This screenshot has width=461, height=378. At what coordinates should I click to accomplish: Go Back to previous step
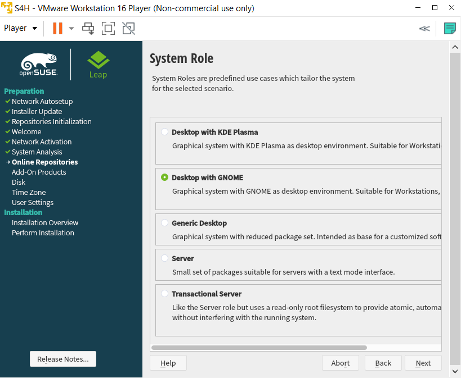pos(383,363)
